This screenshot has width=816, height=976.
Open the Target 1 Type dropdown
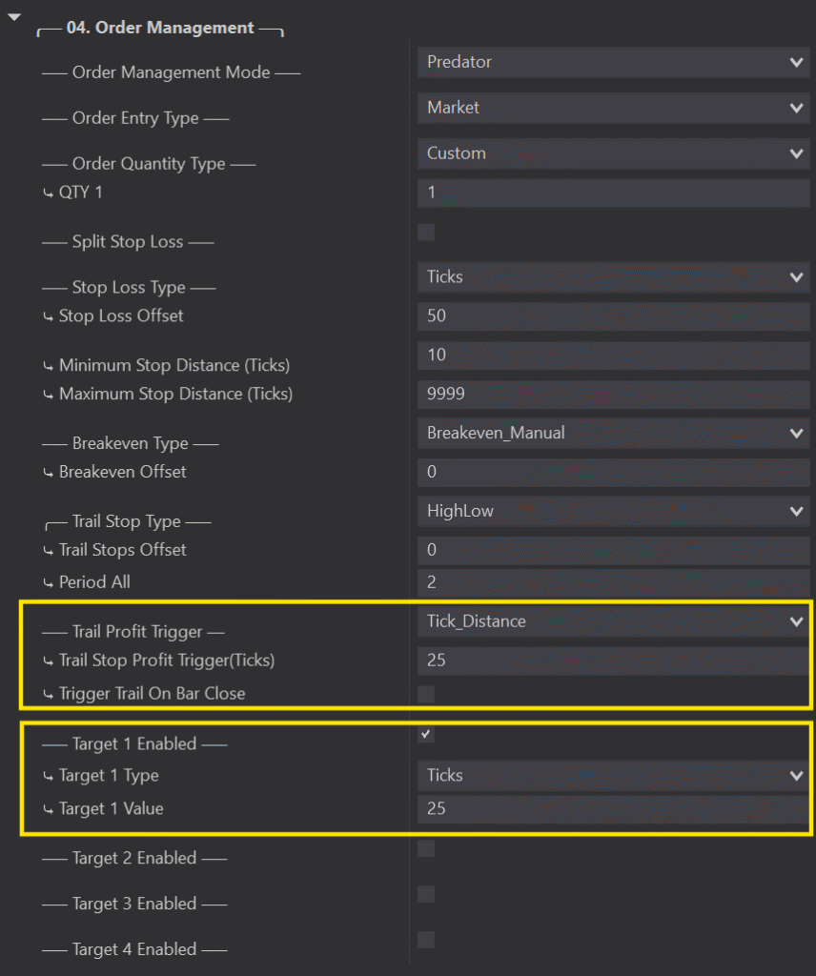[612, 776]
